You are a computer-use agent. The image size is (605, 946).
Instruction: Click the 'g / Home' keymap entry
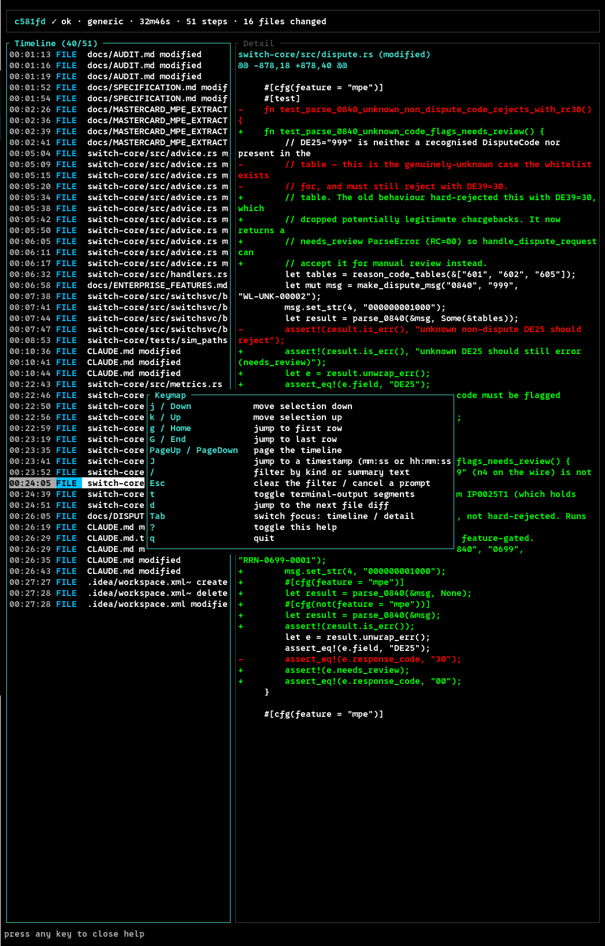[170, 428]
